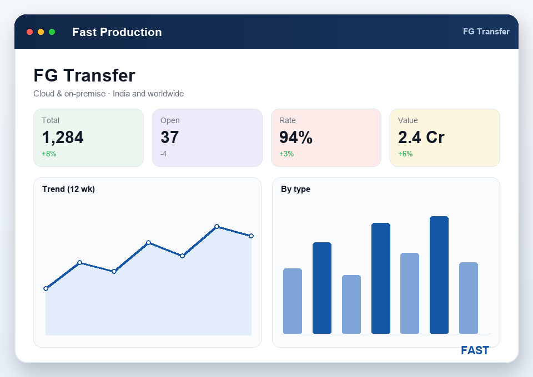Select the Rate 94% stat card
This screenshot has height=377, width=533.
[326, 137]
